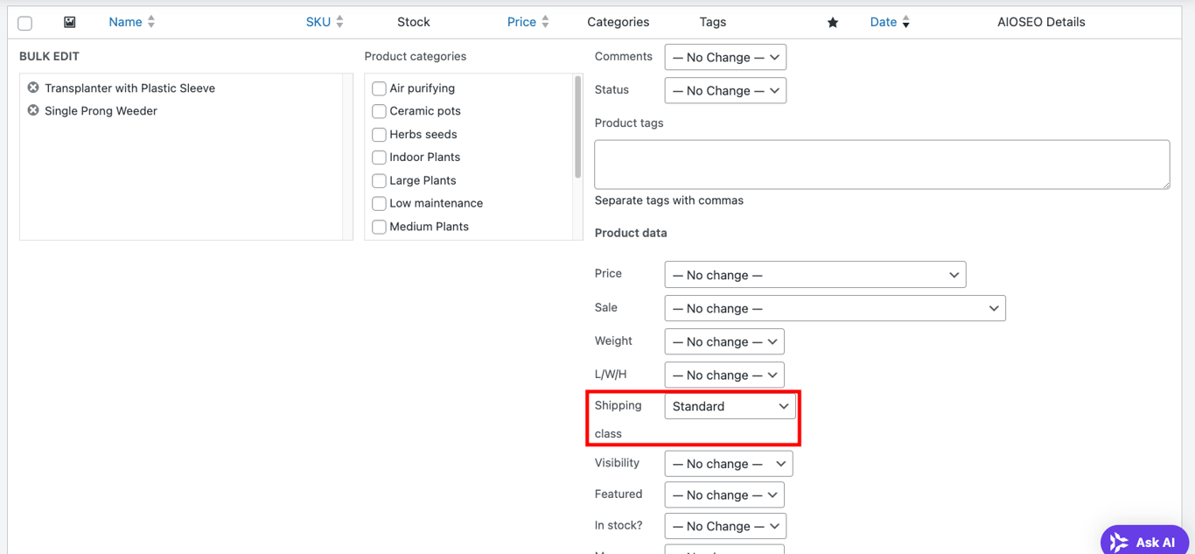The image size is (1195, 554).
Task: Open the Visibility dropdown
Action: [x=728, y=463]
